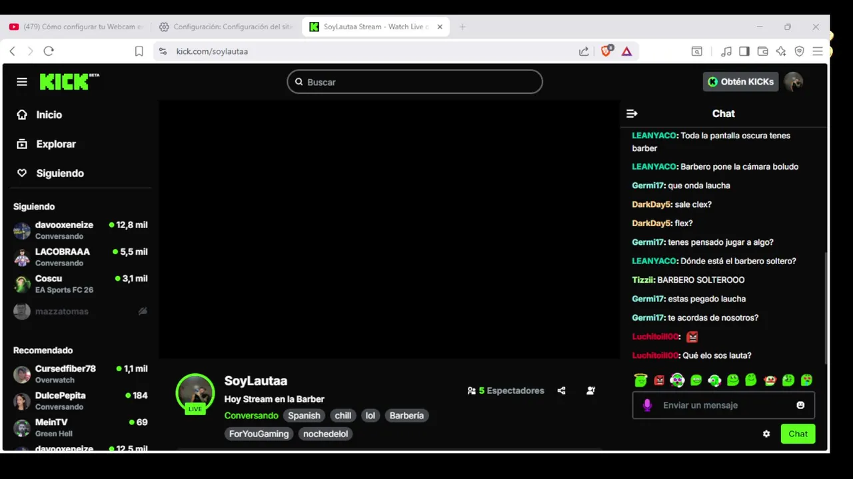Screen dimensions: 853x479
Task: Click the purple microphone icon in chat
Action: coord(646,405)
